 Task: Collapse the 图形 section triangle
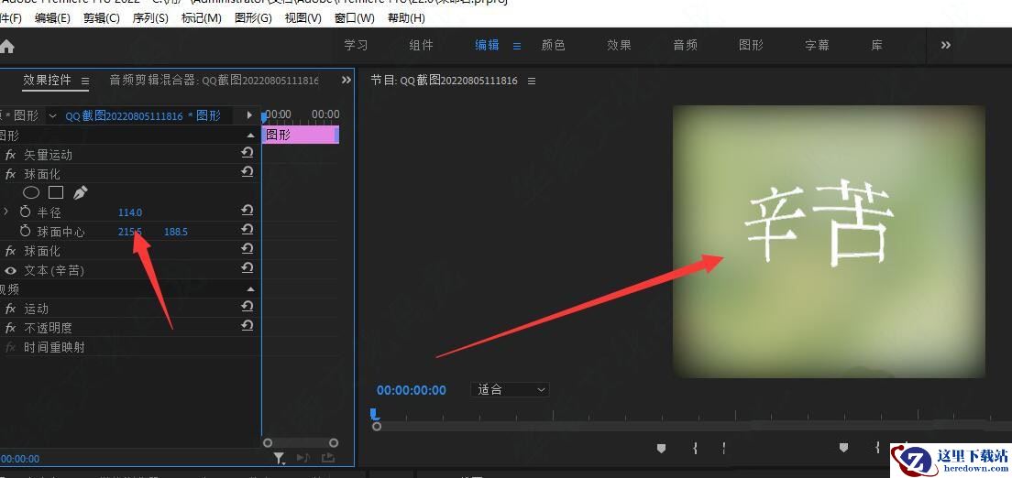tap(251, 136)
